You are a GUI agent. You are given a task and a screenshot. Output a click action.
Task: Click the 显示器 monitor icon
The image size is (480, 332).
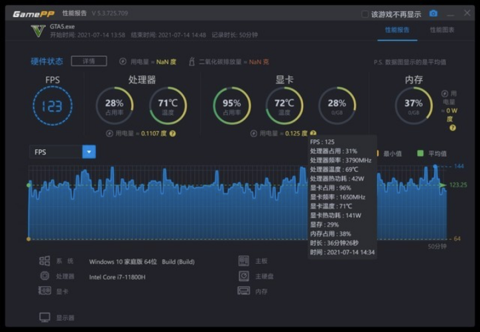(44, 317)
